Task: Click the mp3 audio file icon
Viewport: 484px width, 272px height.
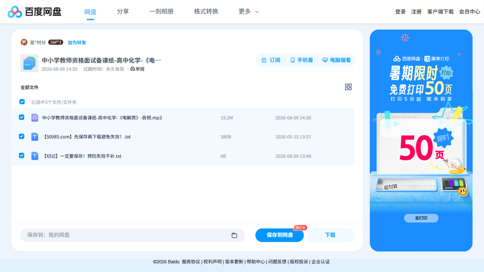Action: (35, 117)
